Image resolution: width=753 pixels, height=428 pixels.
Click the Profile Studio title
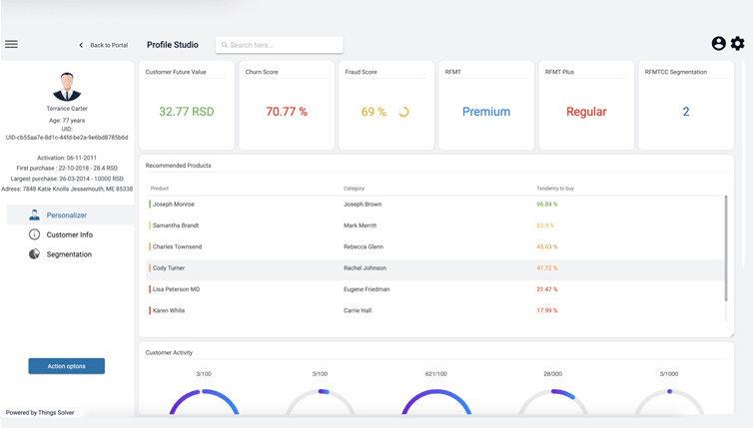(173, 45)
